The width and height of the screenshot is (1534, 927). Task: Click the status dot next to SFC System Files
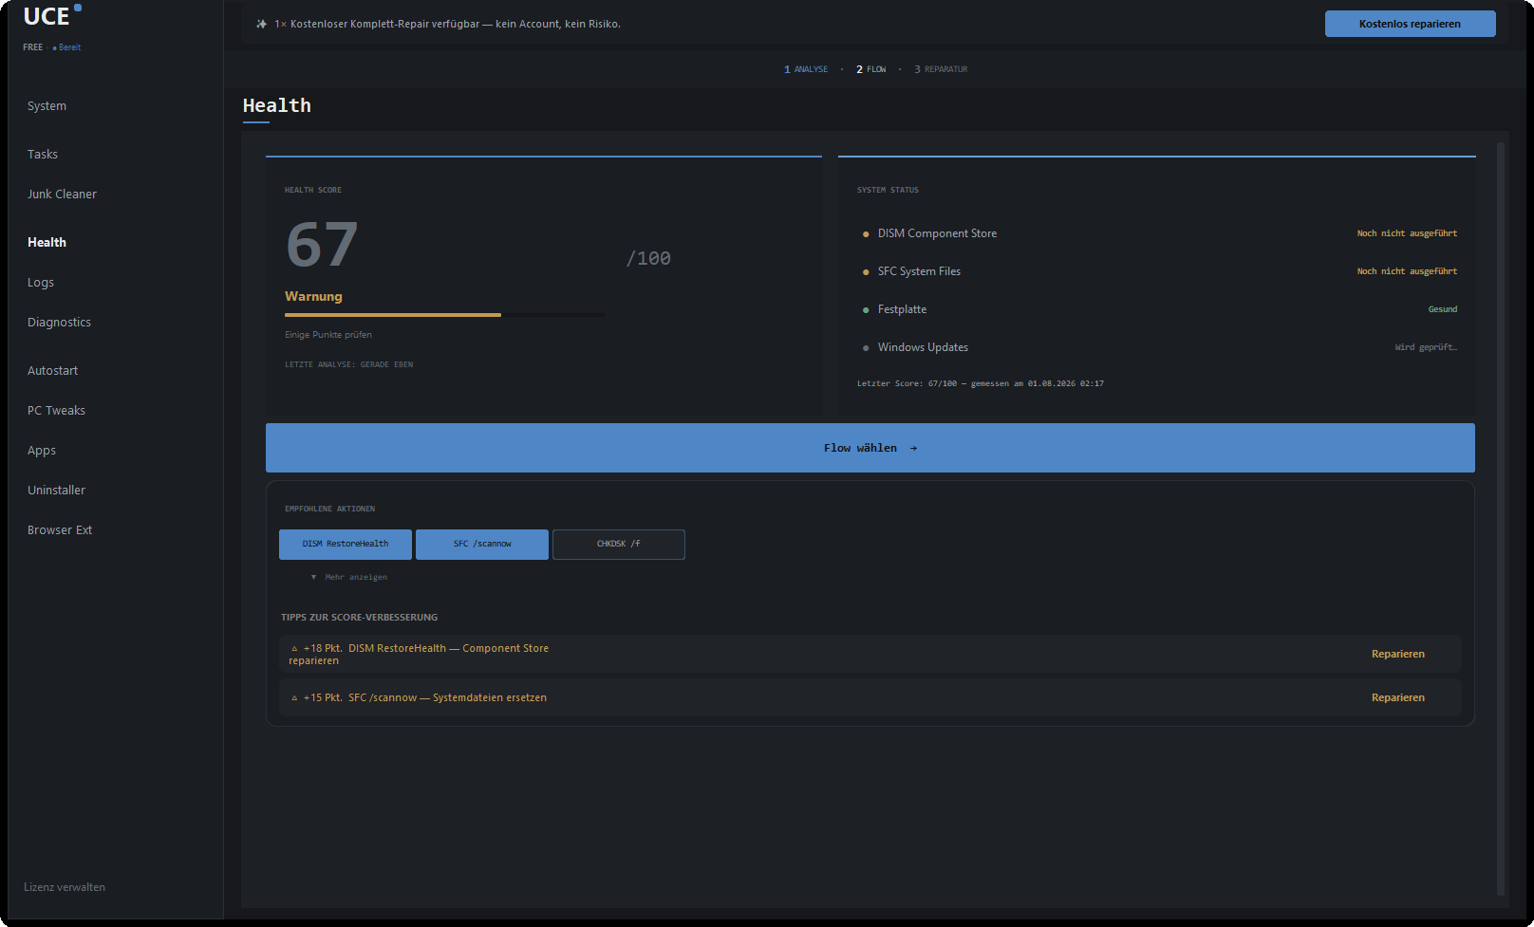pyautogui.click(x=866, y=272)
